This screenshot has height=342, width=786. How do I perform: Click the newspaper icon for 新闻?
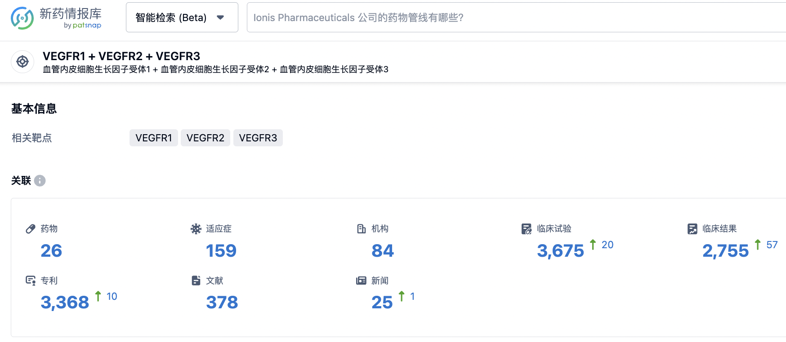362,281
